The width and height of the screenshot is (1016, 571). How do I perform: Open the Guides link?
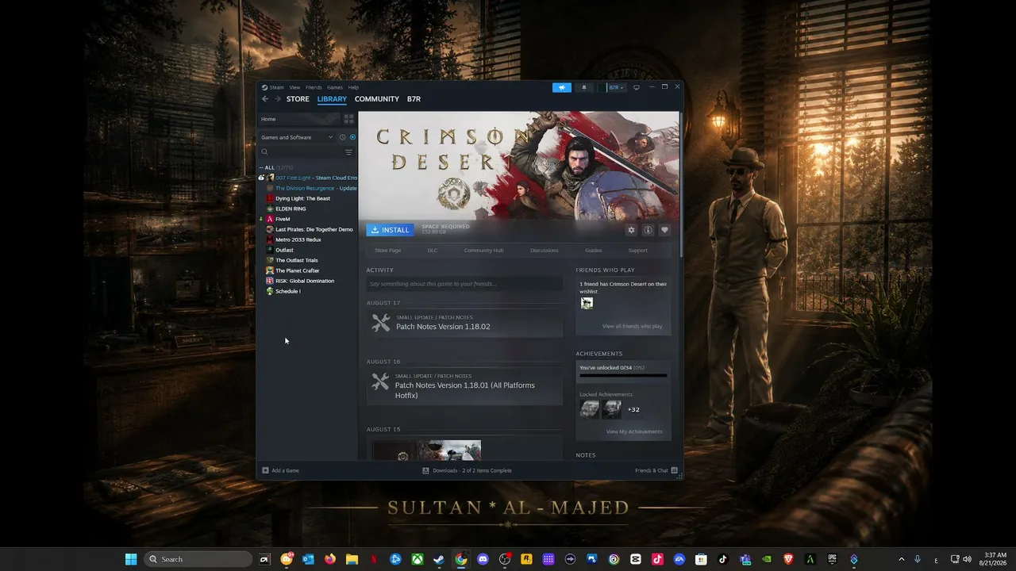[594, 251]
